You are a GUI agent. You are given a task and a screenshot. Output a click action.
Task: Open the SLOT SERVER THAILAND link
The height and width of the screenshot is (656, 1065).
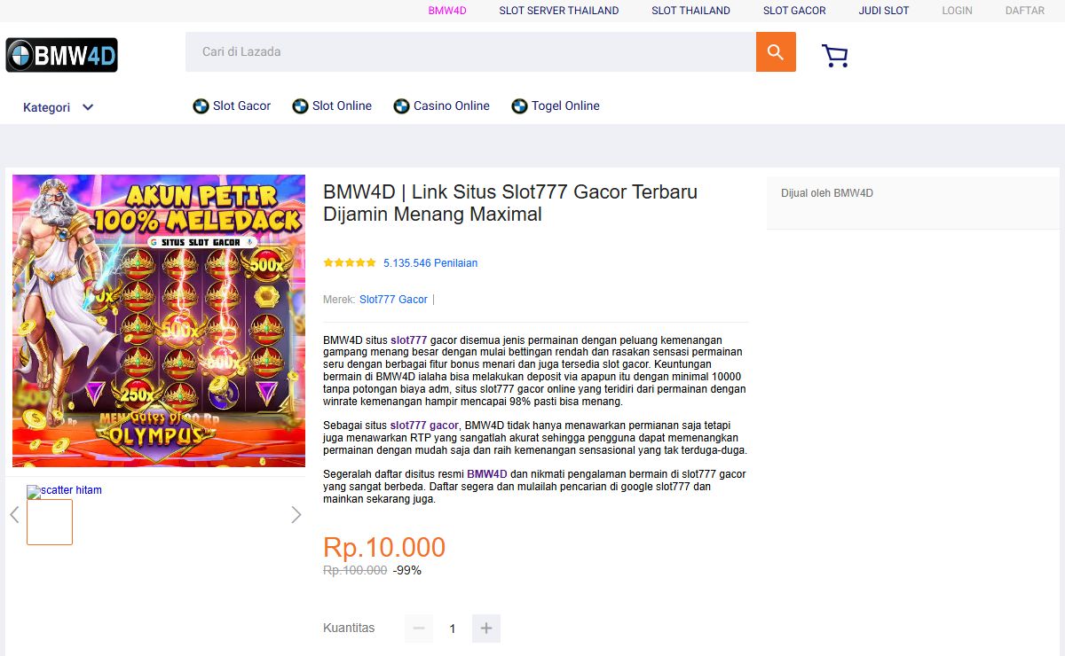pyautogui.click(x=558, y=11)
